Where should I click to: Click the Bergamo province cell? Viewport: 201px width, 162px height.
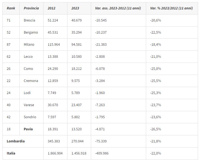pyautogui.click(x=31, y=33)
